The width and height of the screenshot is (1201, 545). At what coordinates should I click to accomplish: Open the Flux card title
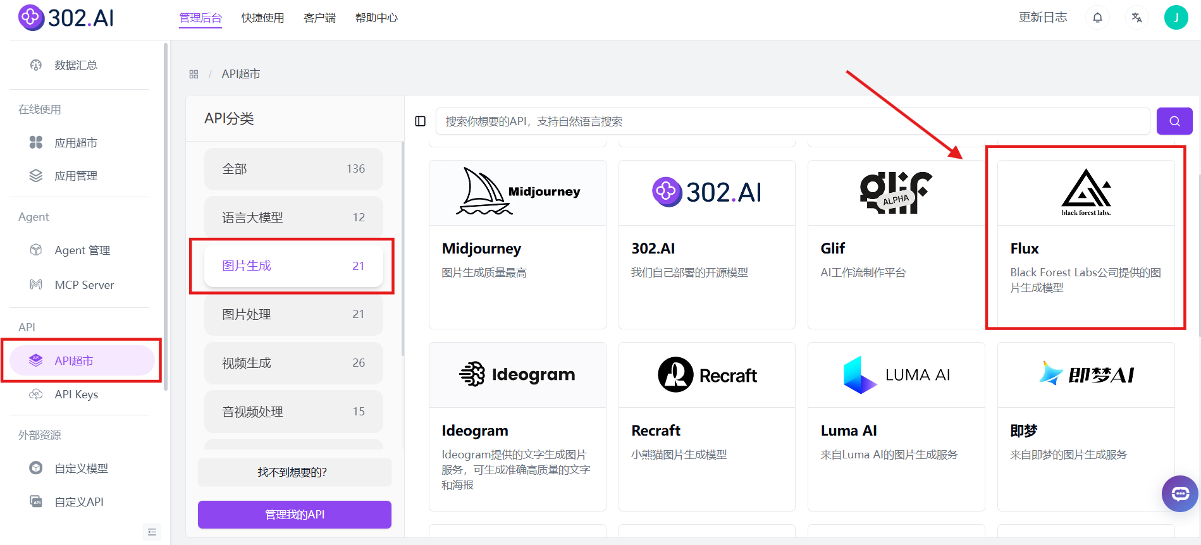[x=1025, y=248]
